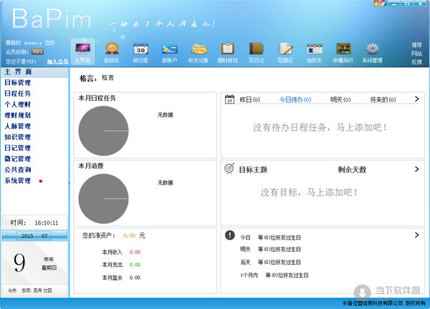
Task: Click the red dot beside 系统管理
Action: coord(41,181)
